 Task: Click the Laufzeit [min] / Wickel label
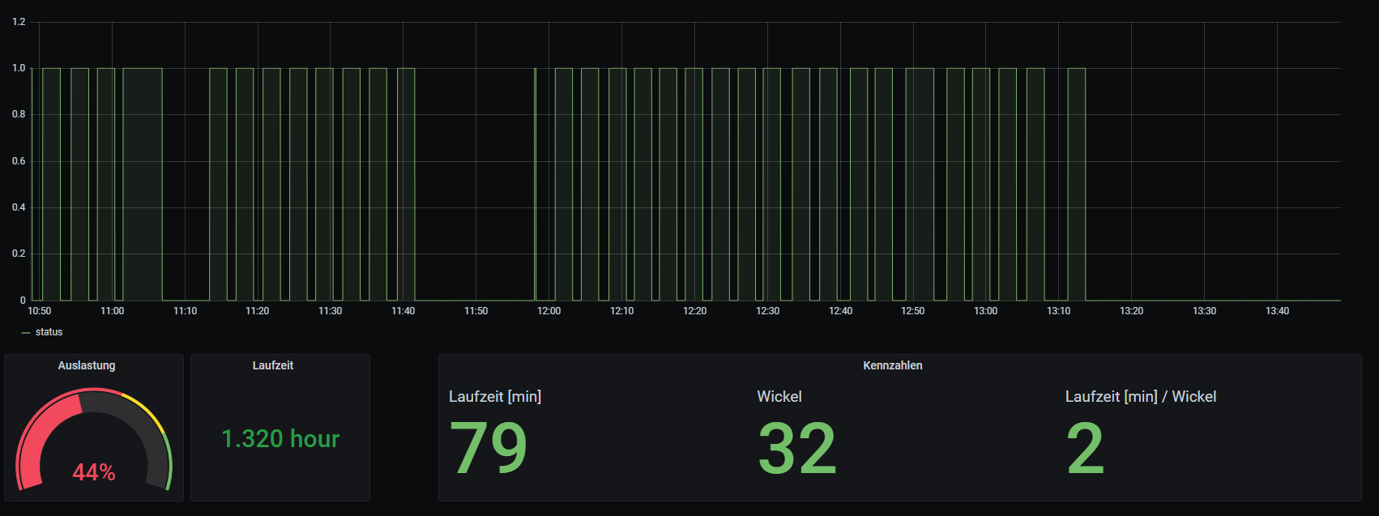click(x=1141, y=396)
